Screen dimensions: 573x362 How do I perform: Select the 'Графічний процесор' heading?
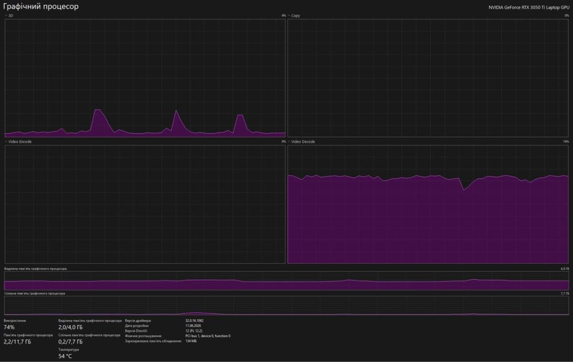(41, 6)
